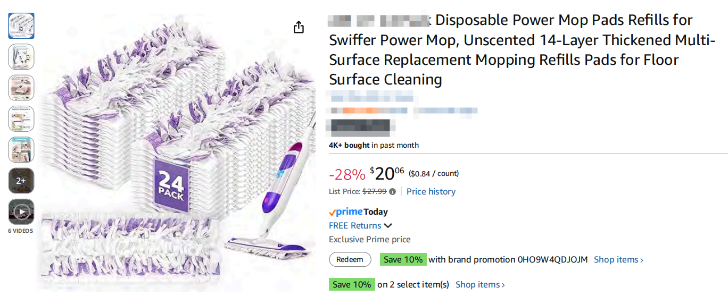Open Shop items for 2 select items

[480, 285]
